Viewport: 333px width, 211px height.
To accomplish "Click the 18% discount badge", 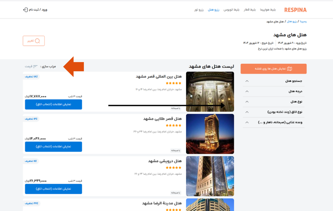I will click(x=31, y=77).
